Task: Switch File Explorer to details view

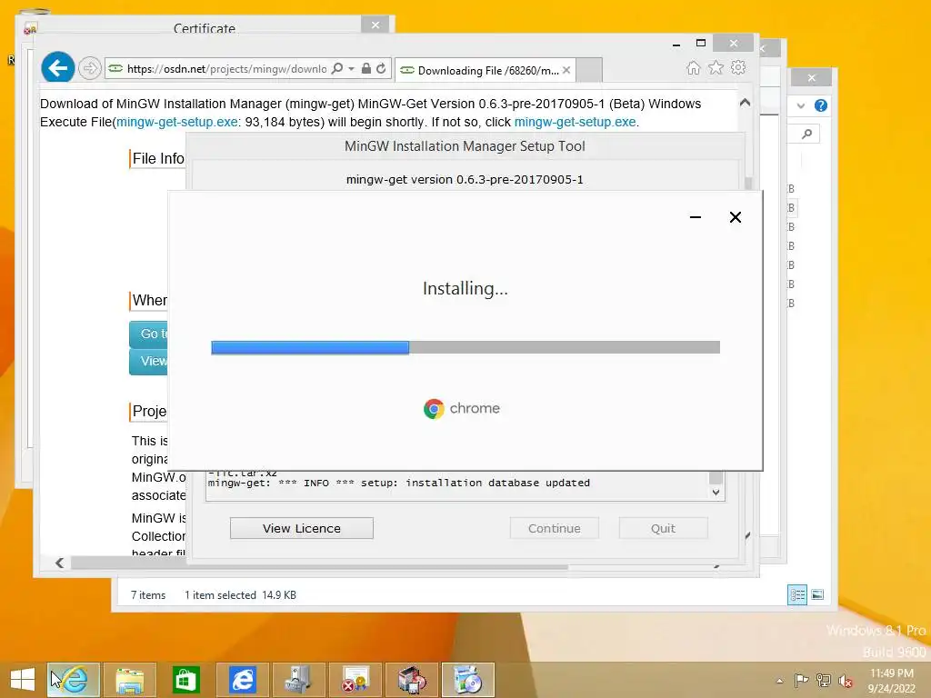Action: 797,594
